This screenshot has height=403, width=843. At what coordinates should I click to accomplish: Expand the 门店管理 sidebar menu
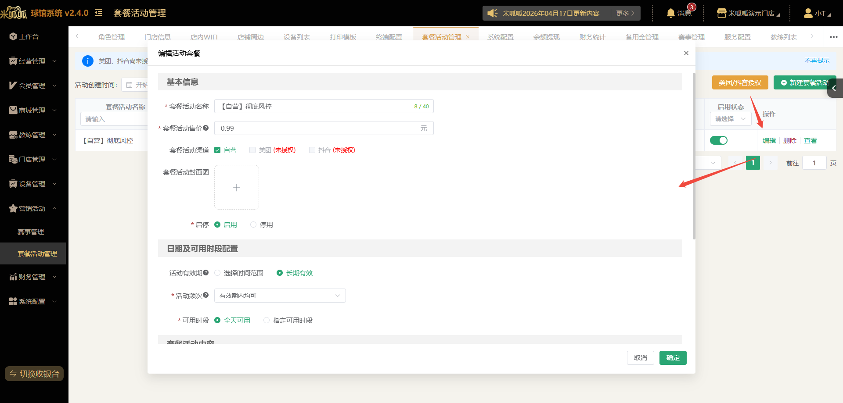54,159
